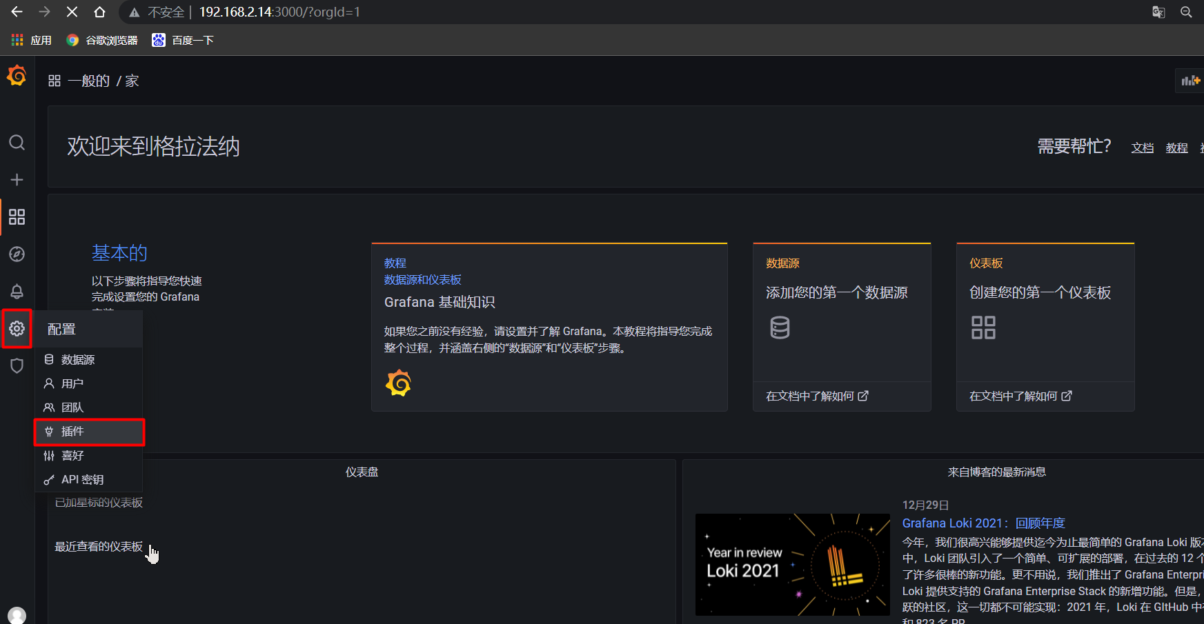Select 团队 in configuration menu
This screenshot has height=624, width=1204.
89,407
